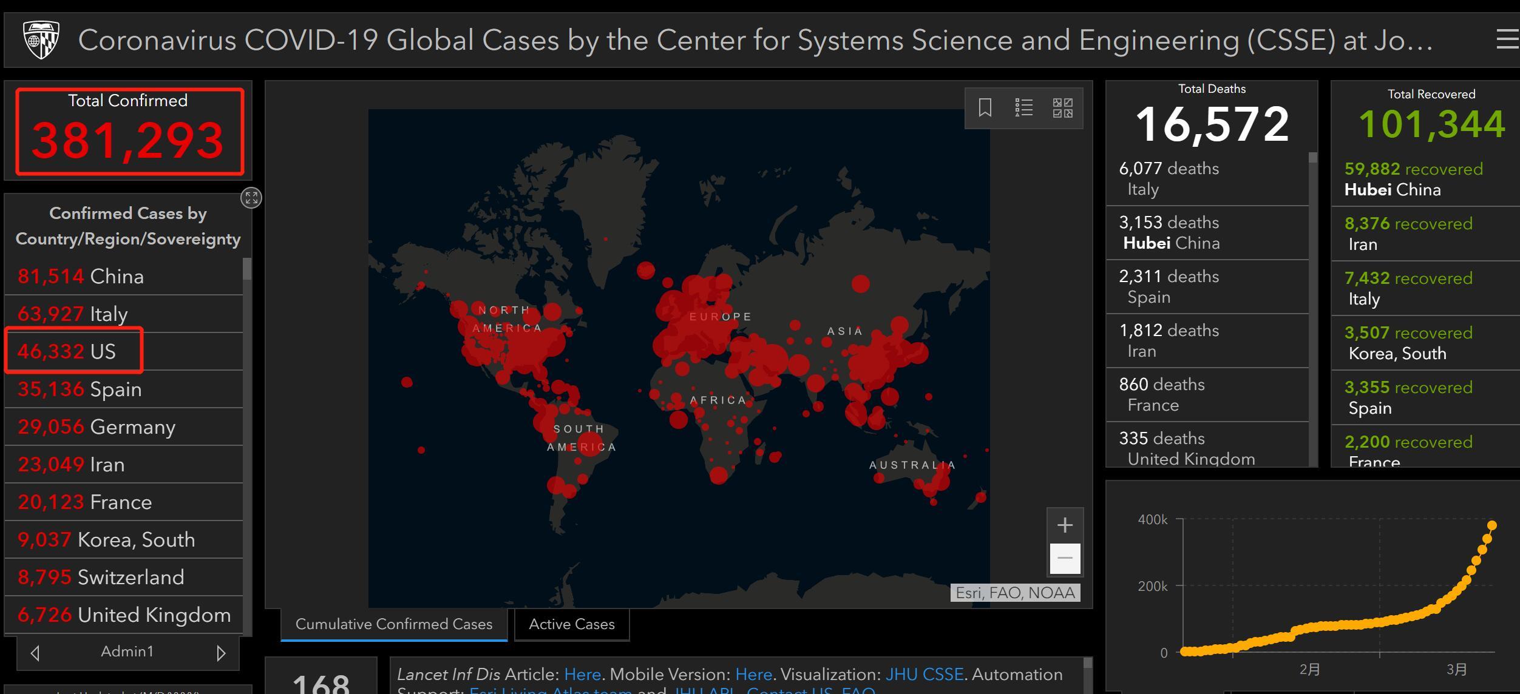Image resolution: width=1520 pixels, height=694 pixels.
Task: Click the Total Deaths 16,572 figure
Action: coord(1212,124)
